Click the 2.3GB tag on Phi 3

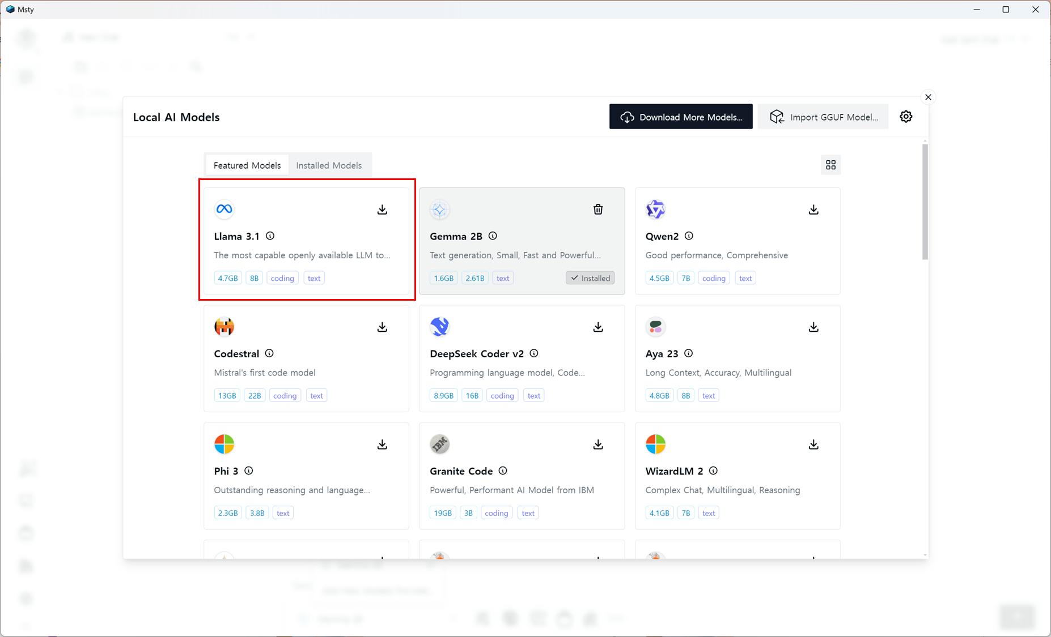(x=228, y=513)
